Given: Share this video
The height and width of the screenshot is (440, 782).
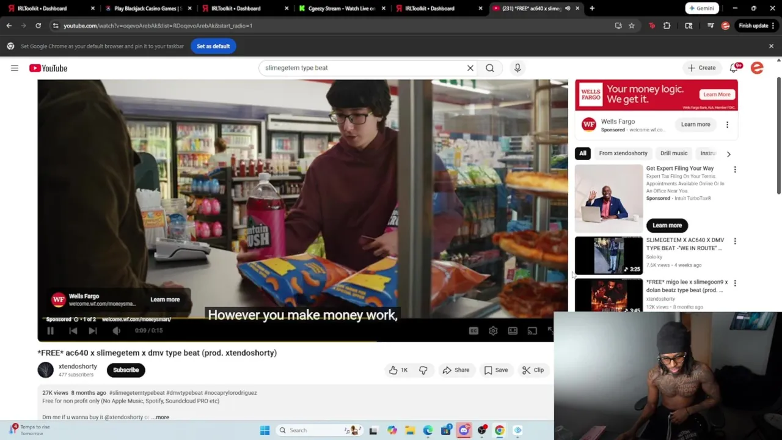Looking at the screenshot, I should pos(456,370).
